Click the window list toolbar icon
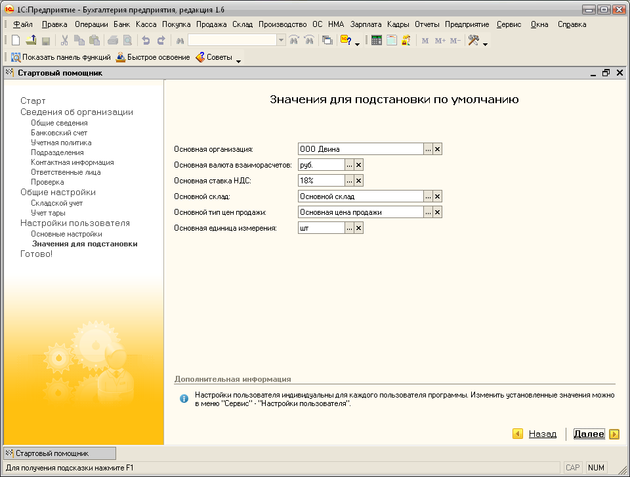This screenshot has height=477, width=630. coord(327,40)
